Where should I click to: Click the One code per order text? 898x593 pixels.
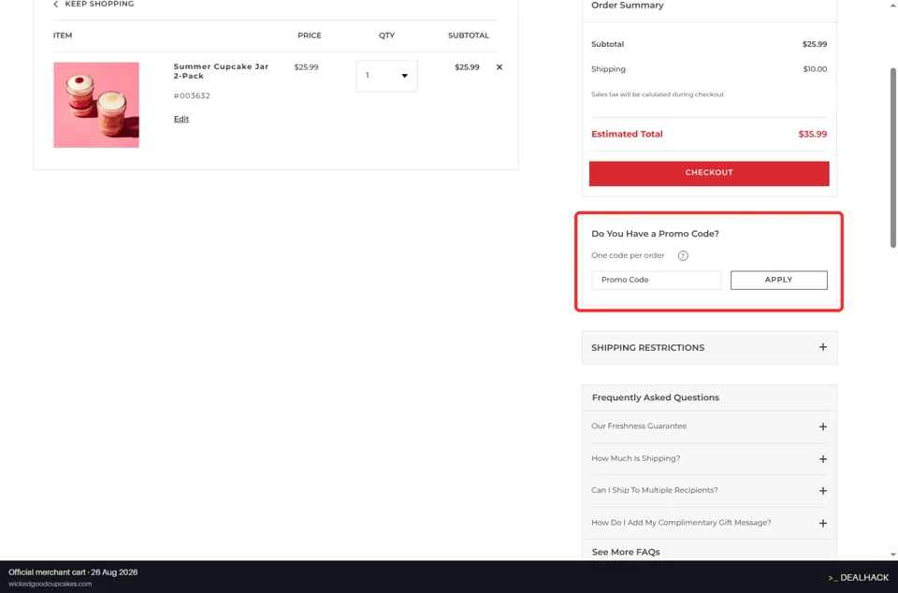628,255
